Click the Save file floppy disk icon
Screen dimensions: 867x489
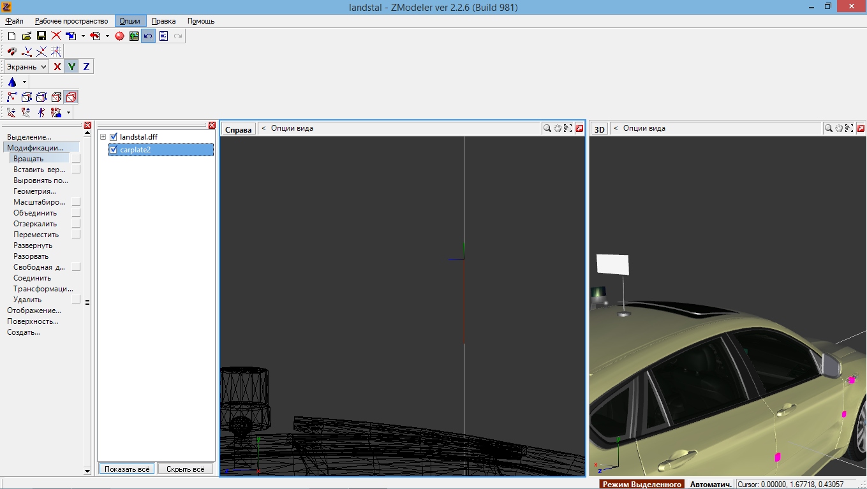pos(41,36)
